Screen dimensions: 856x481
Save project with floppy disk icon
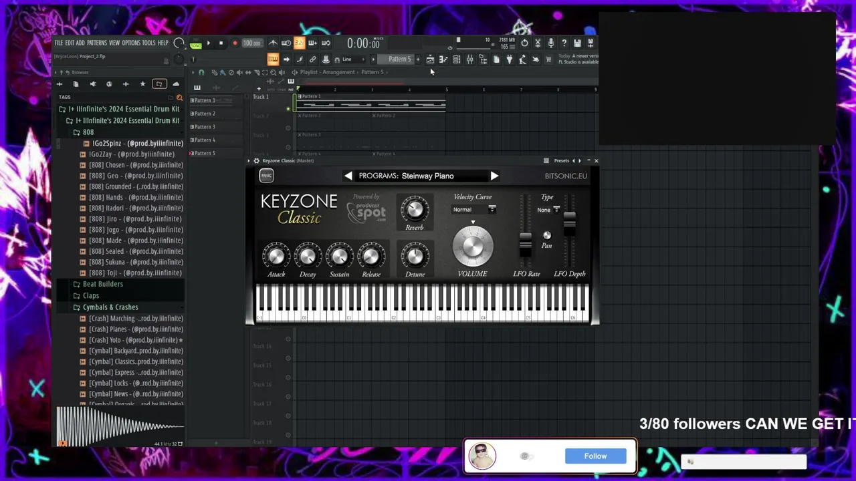(577, 43)
